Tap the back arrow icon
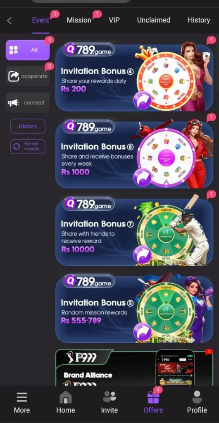This screenshot has width=219, height=423. coord(10,21)
